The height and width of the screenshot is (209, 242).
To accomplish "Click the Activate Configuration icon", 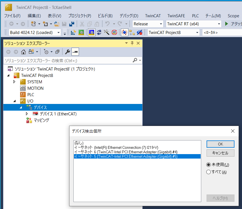I will pos(73,33).
